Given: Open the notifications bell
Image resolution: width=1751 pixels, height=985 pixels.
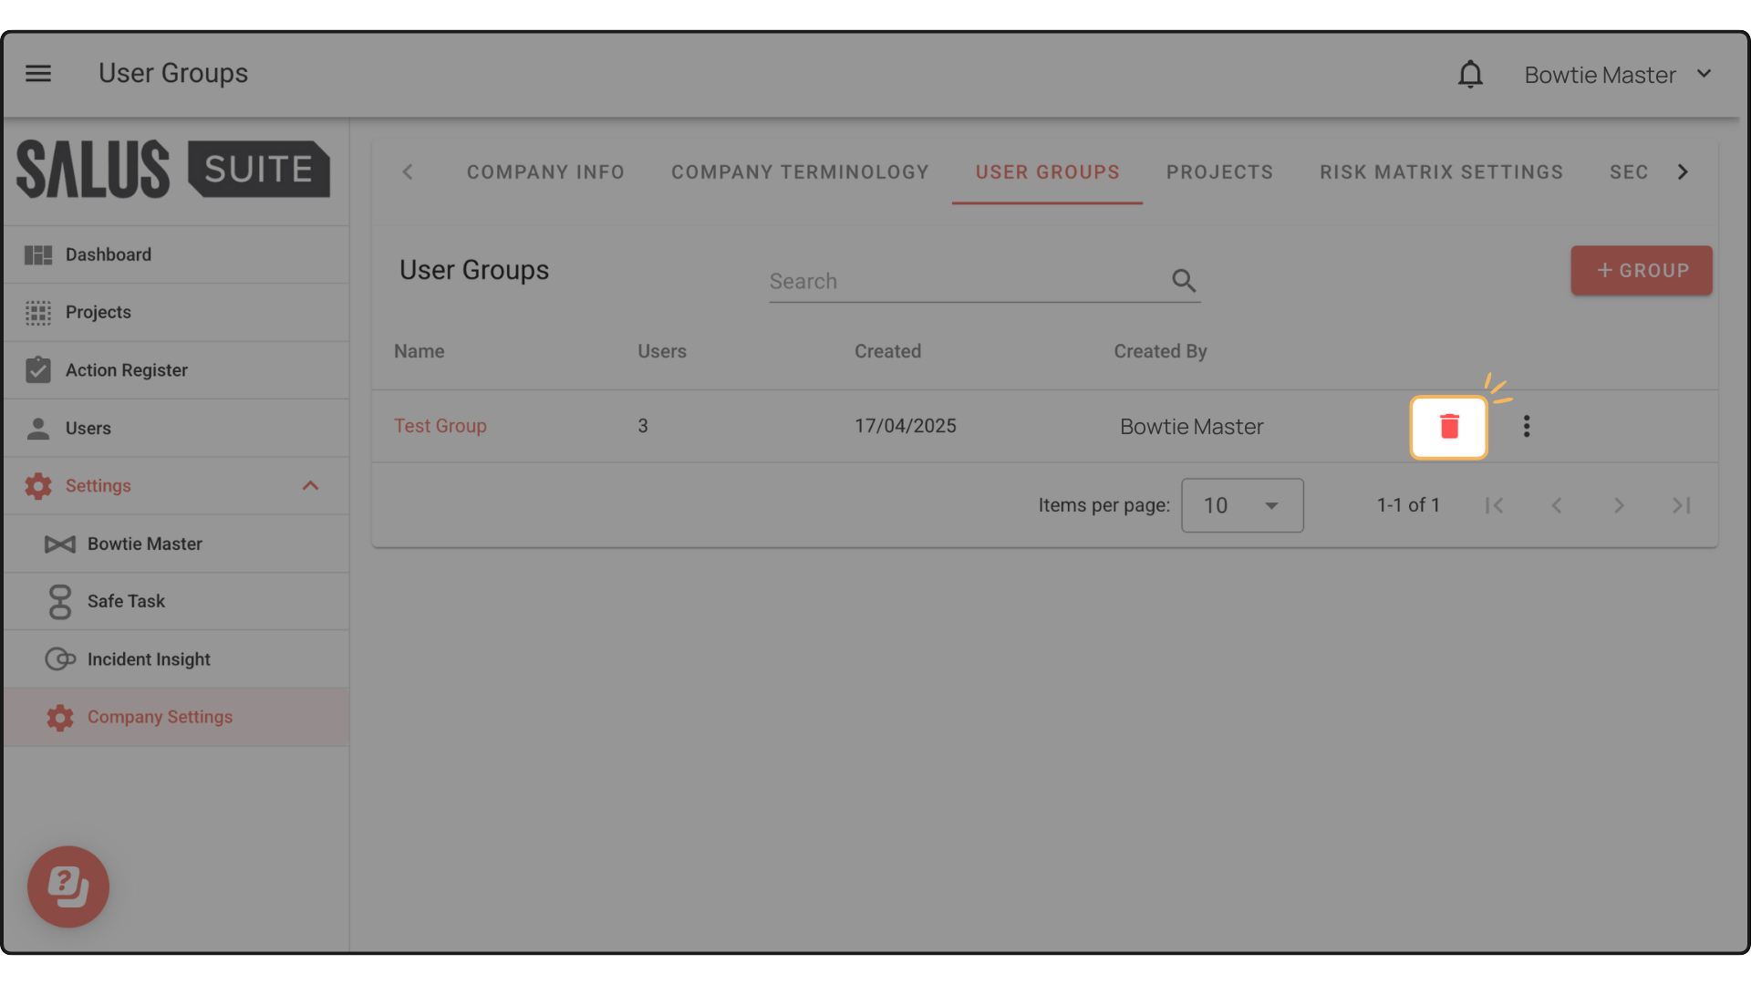Looking at the screenshot, I should coord(1470,75).
